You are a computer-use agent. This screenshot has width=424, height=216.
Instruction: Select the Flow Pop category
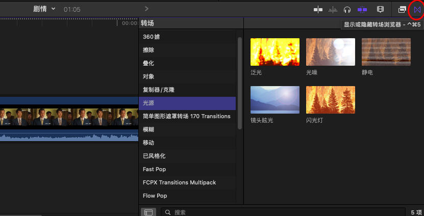[x=187, y=196]
